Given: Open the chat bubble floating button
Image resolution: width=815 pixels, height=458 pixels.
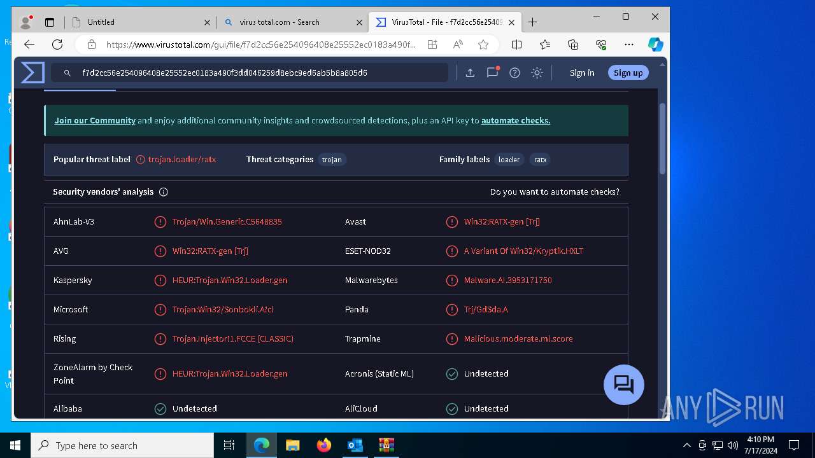Looking at the screenshot, I should pos(623,385).
